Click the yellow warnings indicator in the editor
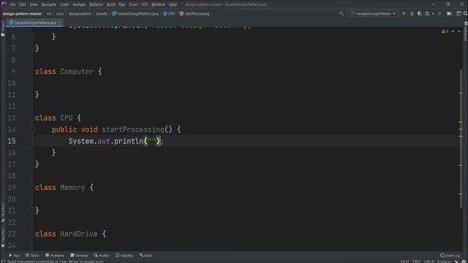The height and width of the screenshot is (263, 468). [445, 31]
